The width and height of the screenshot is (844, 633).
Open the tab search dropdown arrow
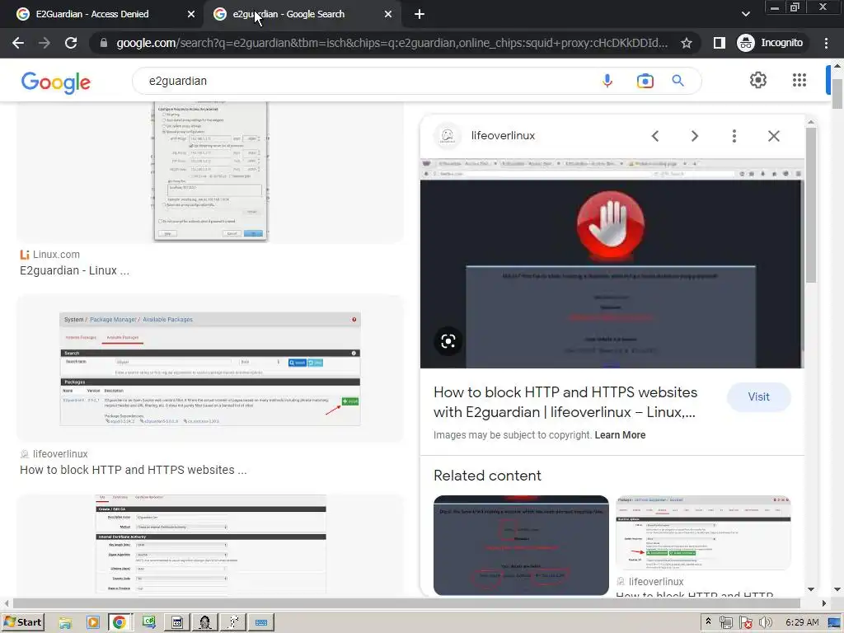[745, 14]
